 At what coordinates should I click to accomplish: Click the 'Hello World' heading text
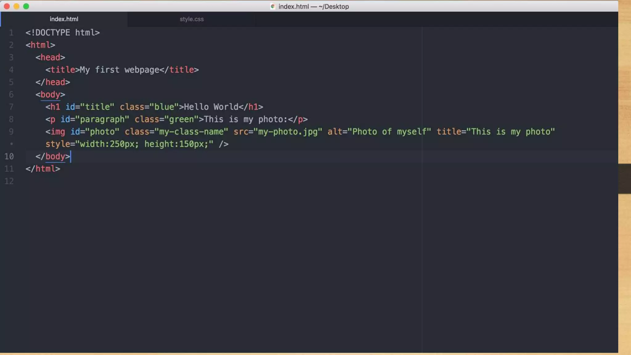coord(211,107)
